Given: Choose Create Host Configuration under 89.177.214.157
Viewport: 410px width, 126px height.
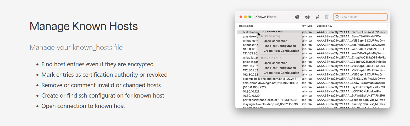Looking at the screenshot, I should [x=281, y=73].
